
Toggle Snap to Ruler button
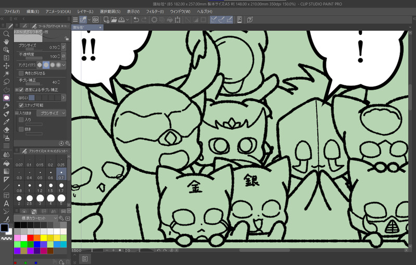213,20
